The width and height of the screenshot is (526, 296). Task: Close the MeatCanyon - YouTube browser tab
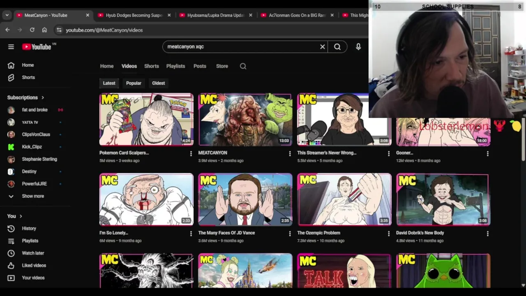coord(88,15)
